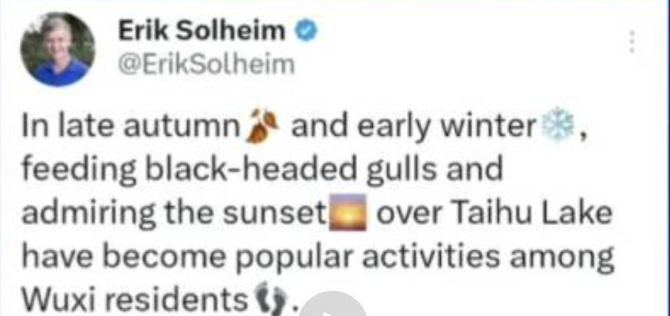Open Erik Solheim's profile avatar photo
Image resolution: width=670 pixels, height=316 pixels.
pos(57,49)
